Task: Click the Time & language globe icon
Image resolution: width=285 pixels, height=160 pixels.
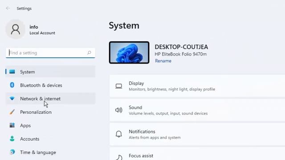Action: point(12,152)
